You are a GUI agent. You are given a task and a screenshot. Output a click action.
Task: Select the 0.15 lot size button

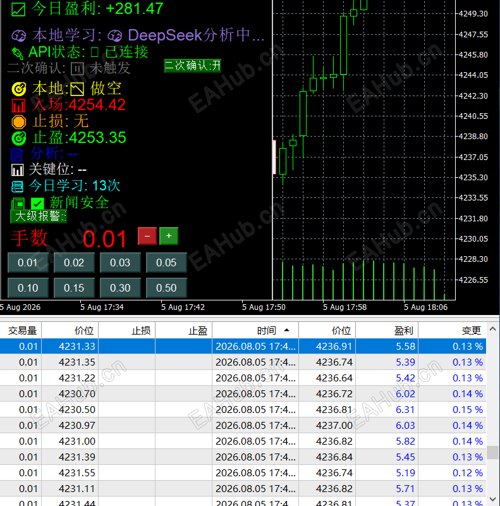(x=74, y=288)
